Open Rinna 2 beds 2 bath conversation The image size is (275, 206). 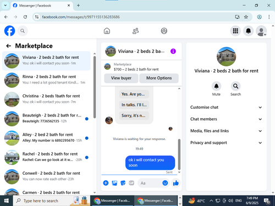click(x=46, y=80)
